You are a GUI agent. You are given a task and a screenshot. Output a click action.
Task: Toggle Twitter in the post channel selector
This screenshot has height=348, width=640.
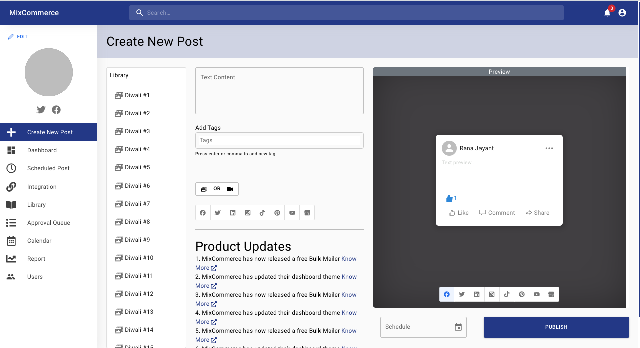point(218,213)
